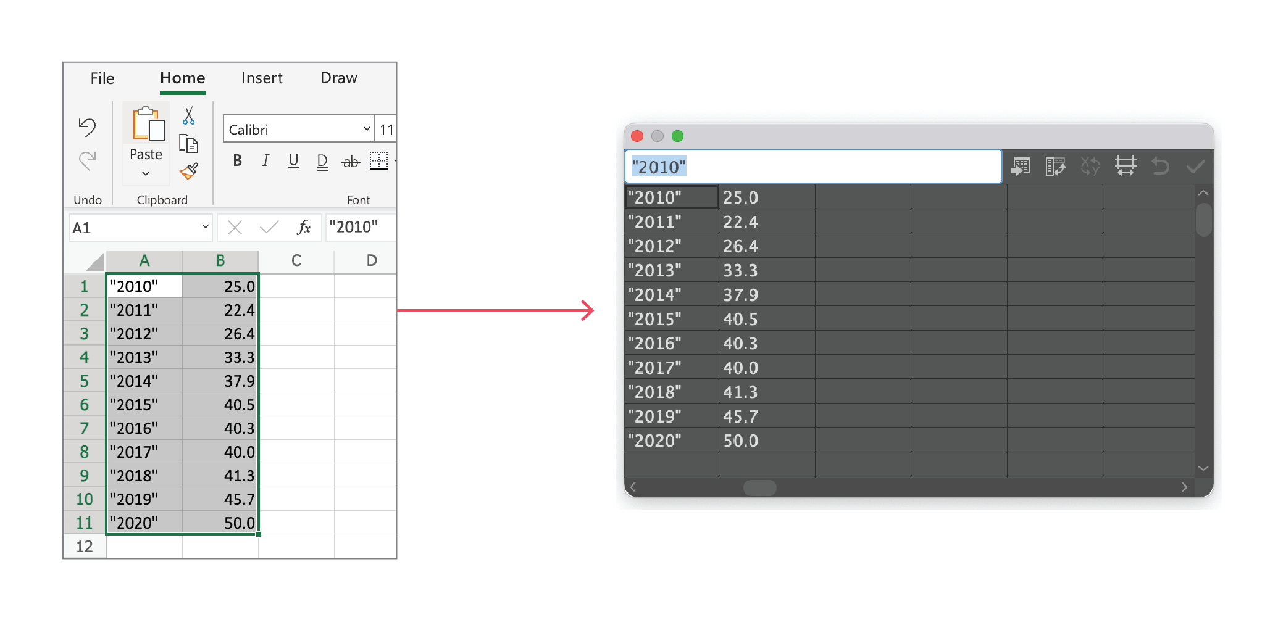1278x625 pixels.
Task: Click the Cut scissors icon
Action: (x=188, y=115)
